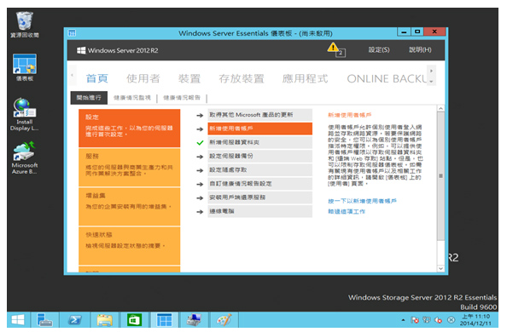The width and height of the screenshot is (507, 332).
Task: Click the arrow icon beside 連線電腦
Action: click(x=200, y=212)
